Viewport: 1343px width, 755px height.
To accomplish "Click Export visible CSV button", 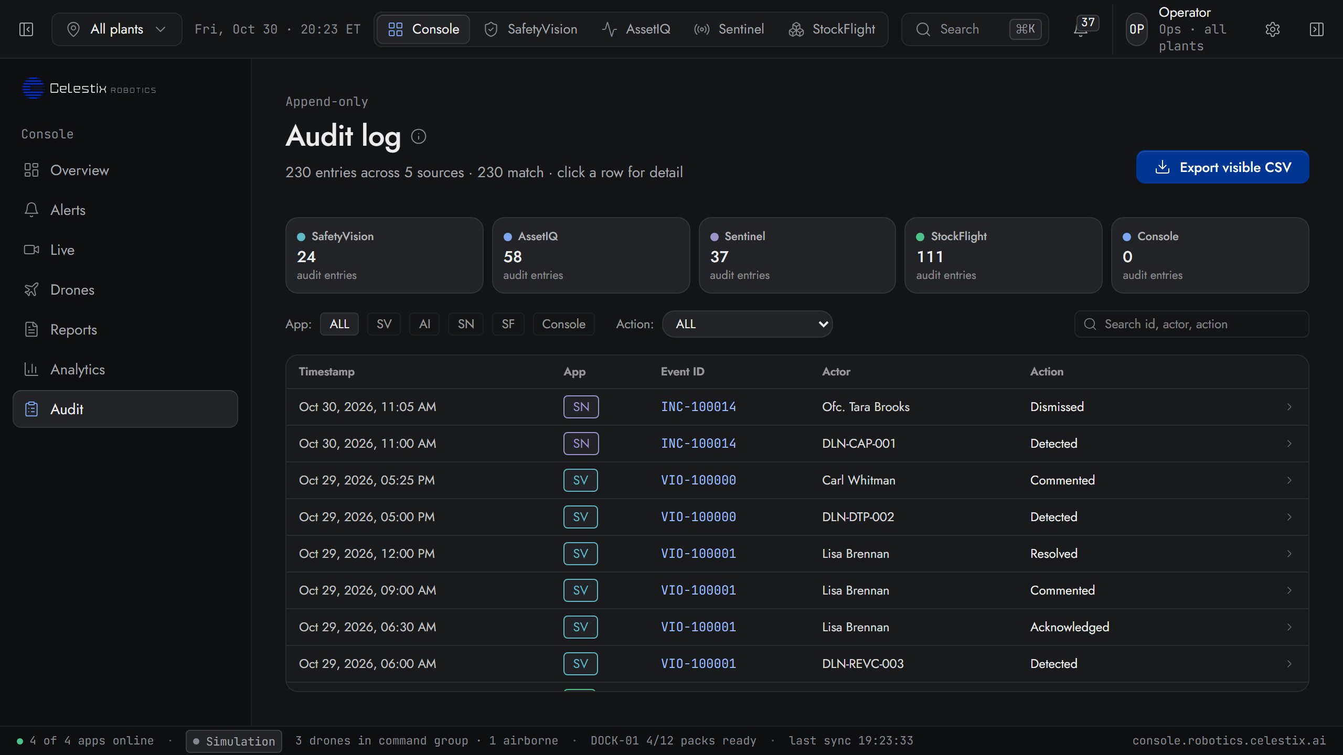I will [x=1222, y=167].
